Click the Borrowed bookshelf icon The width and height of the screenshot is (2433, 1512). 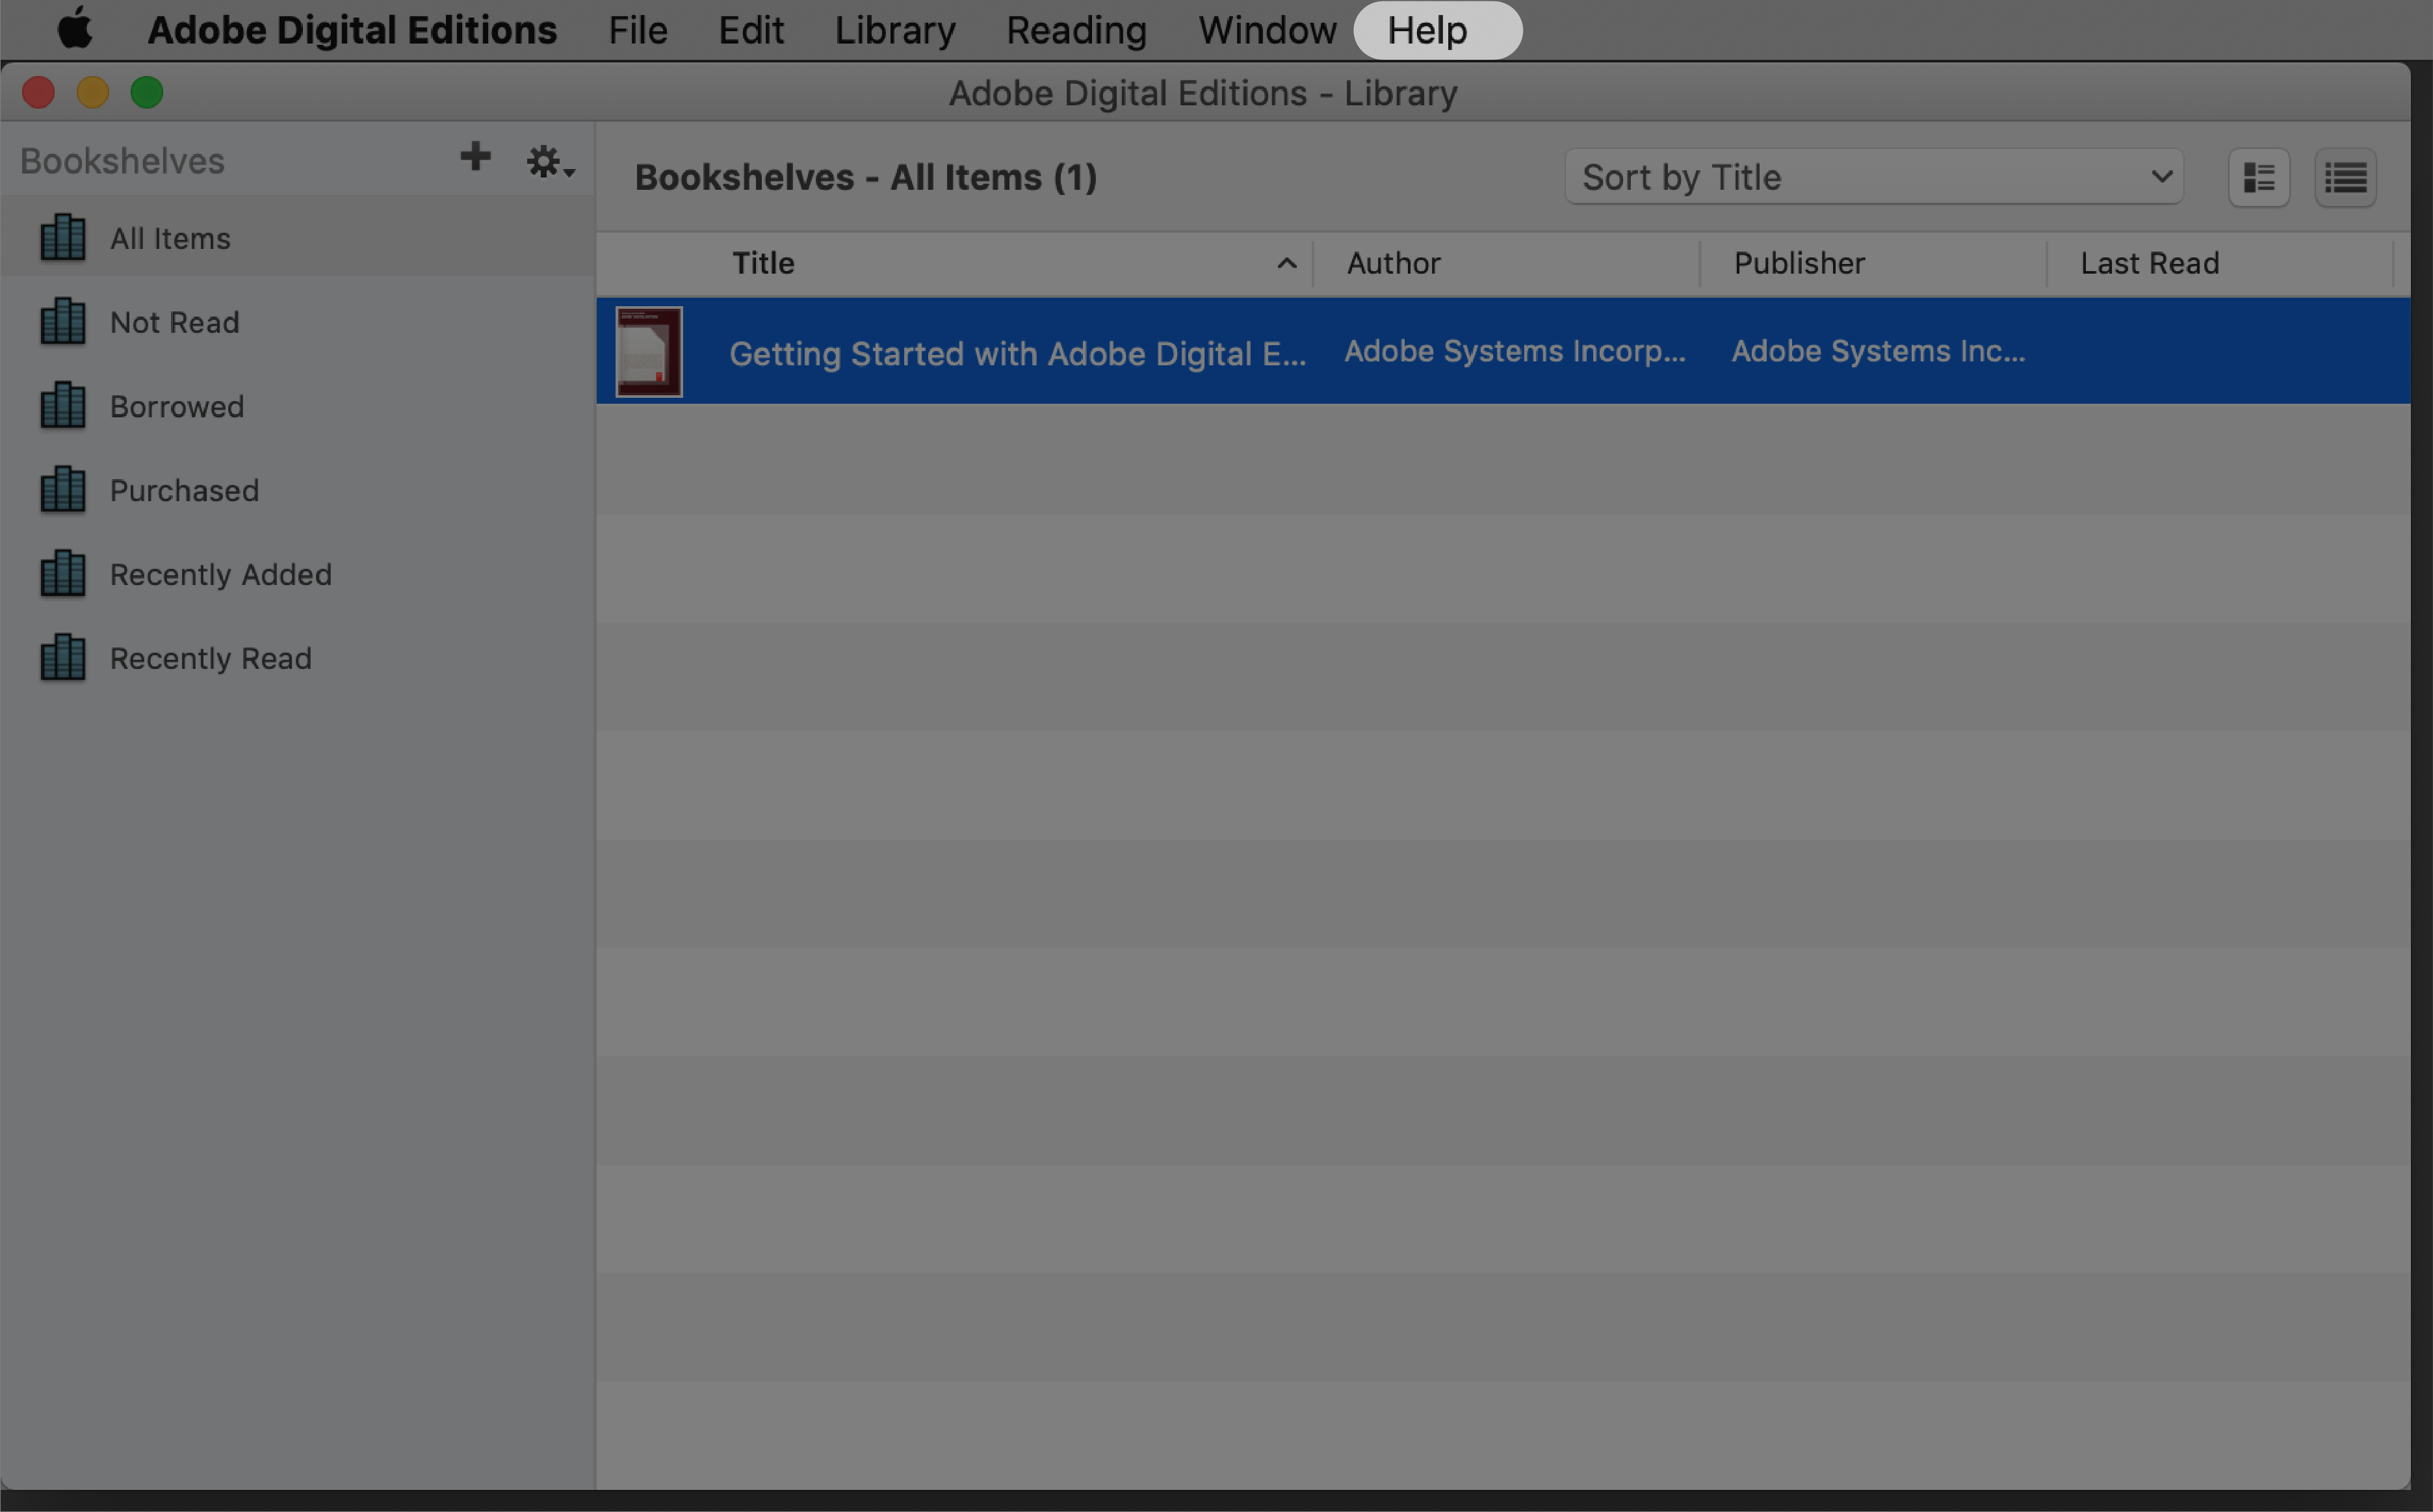61,404
